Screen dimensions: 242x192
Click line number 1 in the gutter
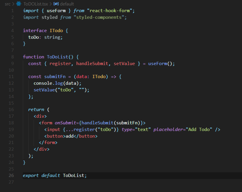point(12,11)
